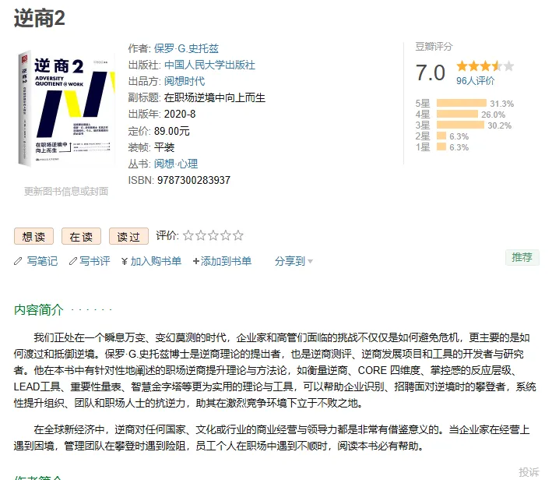Rate the book four stars
The height and width of the screenshot is (480, 552).
pos(226,235)
